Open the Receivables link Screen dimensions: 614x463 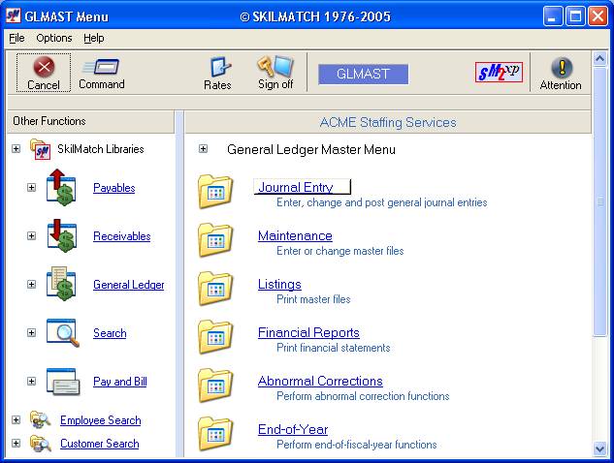122,236
